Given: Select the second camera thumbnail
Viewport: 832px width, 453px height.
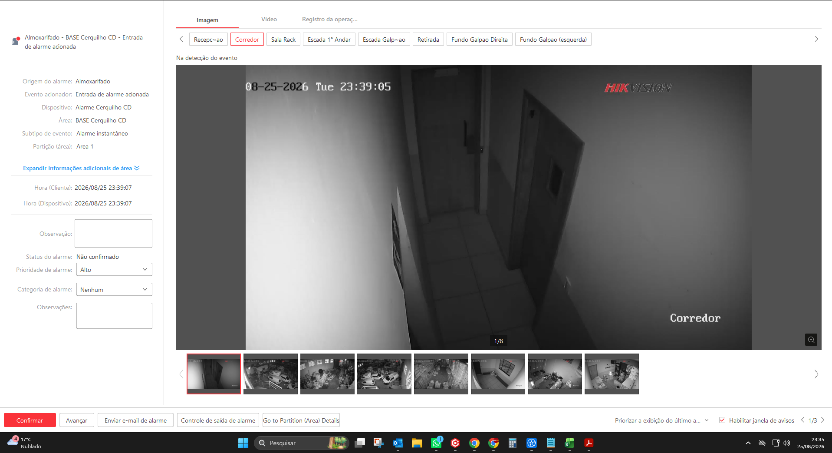Looking at the screenshot, I should point(270,374).
